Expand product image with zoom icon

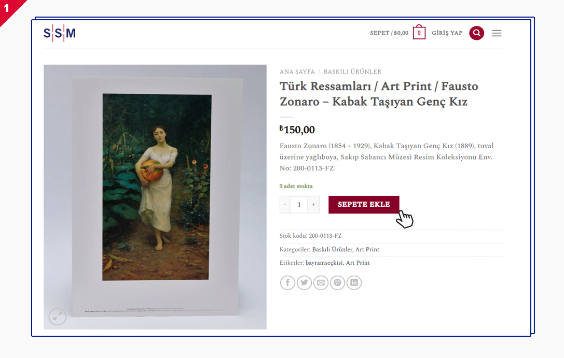[x=58, y=317]
